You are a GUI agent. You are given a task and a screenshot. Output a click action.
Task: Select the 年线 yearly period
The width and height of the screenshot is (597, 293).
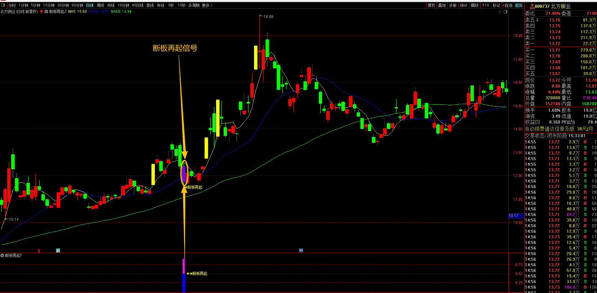click(x=161, y=5)
